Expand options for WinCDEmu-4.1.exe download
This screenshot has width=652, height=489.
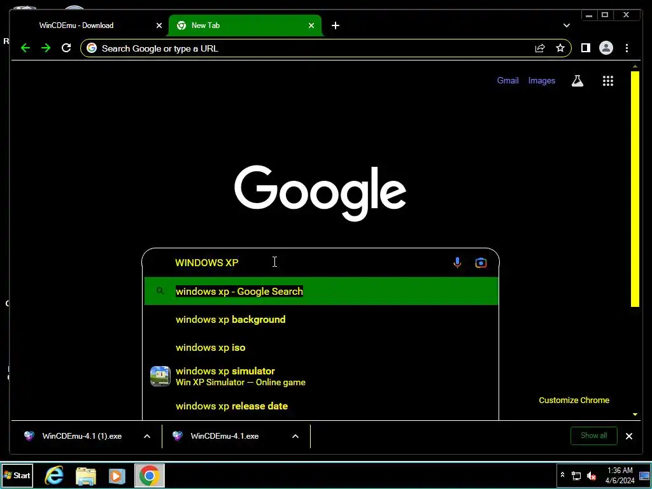click(295, 436)
